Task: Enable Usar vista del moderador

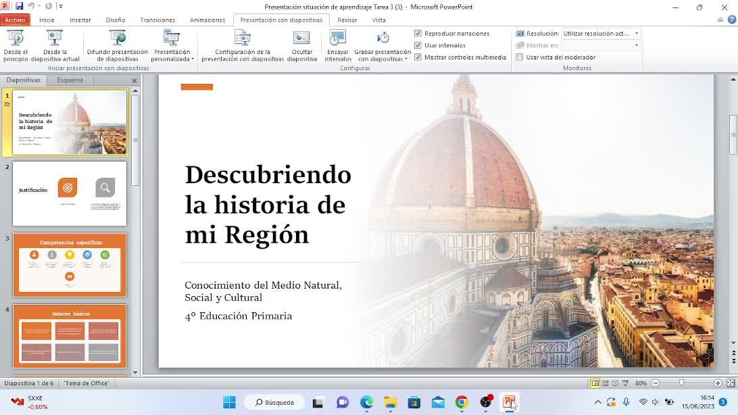Action: click(x=520, y=57)
